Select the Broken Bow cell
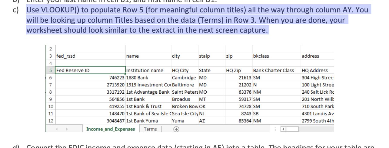The width and height of the screenshot is (389, 148). point(184,106)
